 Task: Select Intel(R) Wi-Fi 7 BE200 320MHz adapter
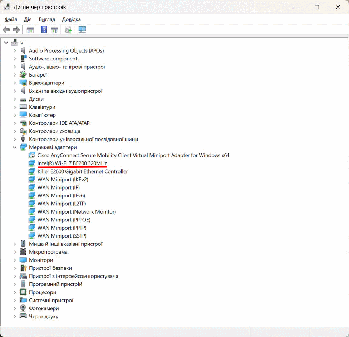pos(72,163)
